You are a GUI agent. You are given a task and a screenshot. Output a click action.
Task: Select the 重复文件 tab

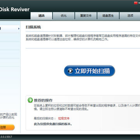pyautogui.click(x=86, y=16)
